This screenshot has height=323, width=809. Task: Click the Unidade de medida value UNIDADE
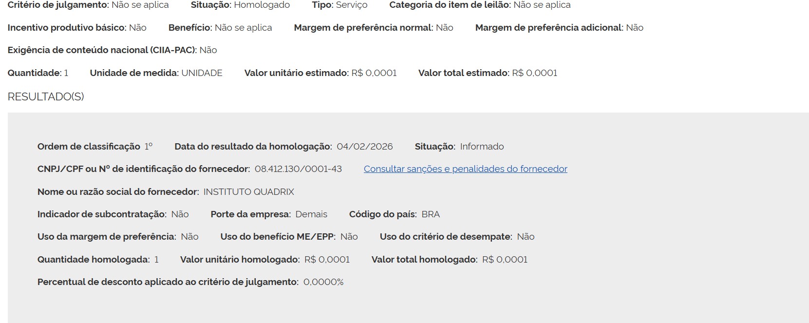[202, 73]
